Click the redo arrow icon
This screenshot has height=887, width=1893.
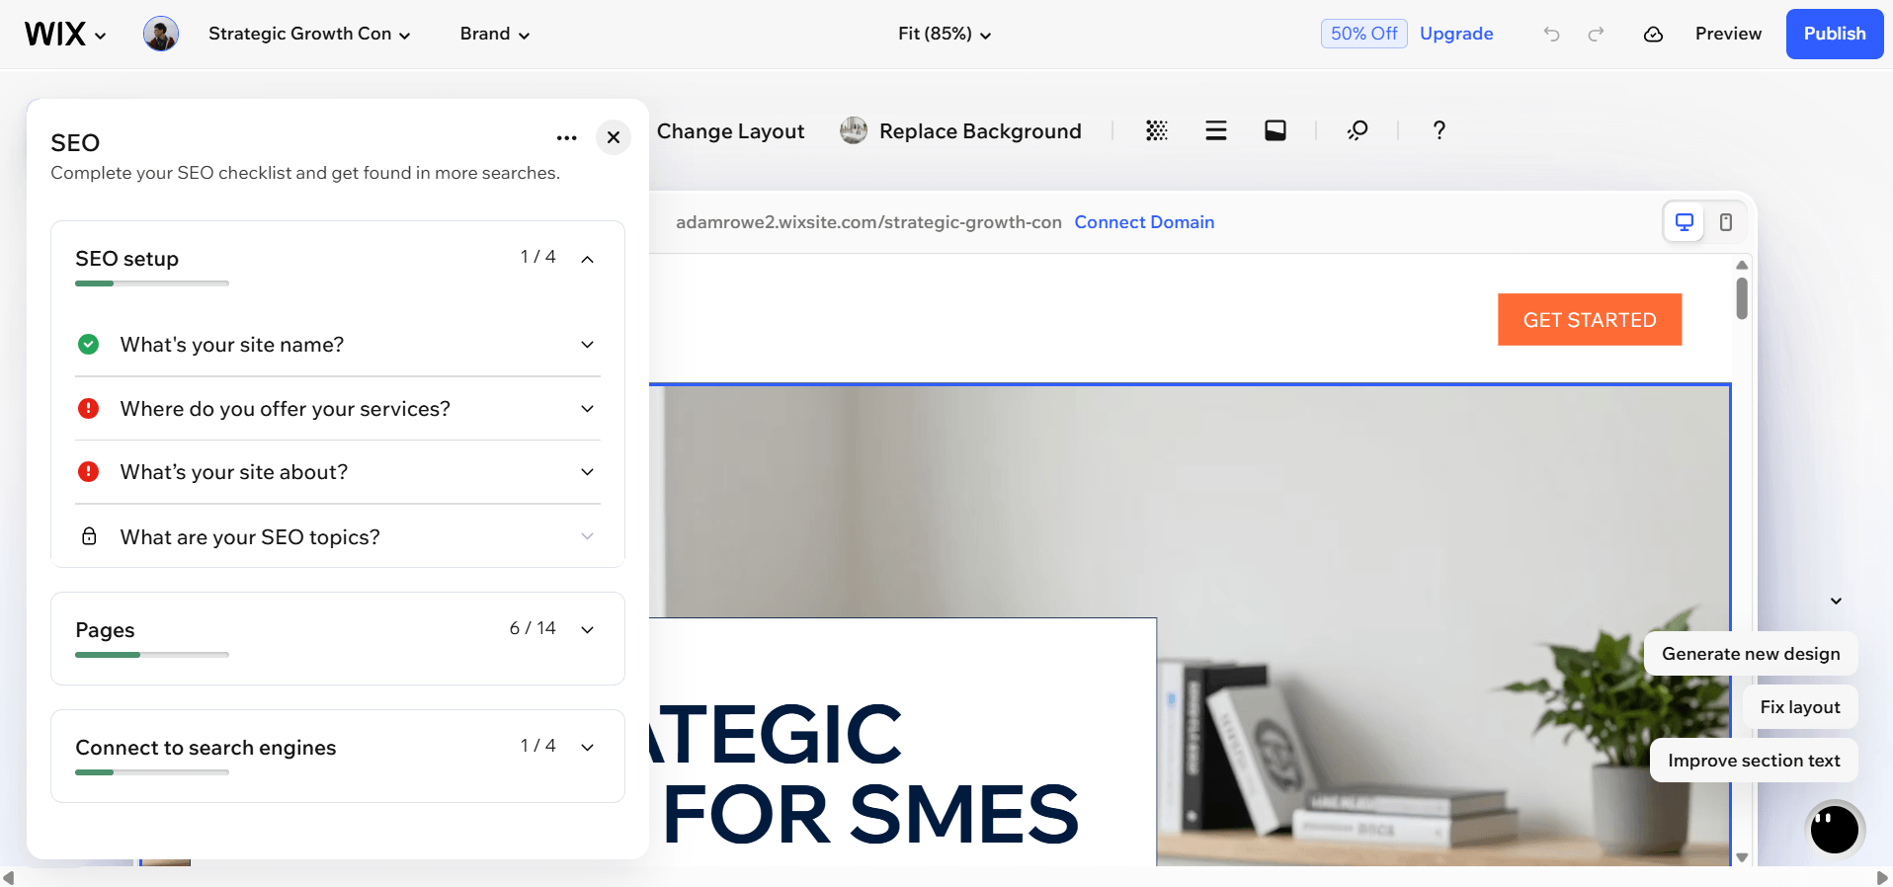[1596, 35]
